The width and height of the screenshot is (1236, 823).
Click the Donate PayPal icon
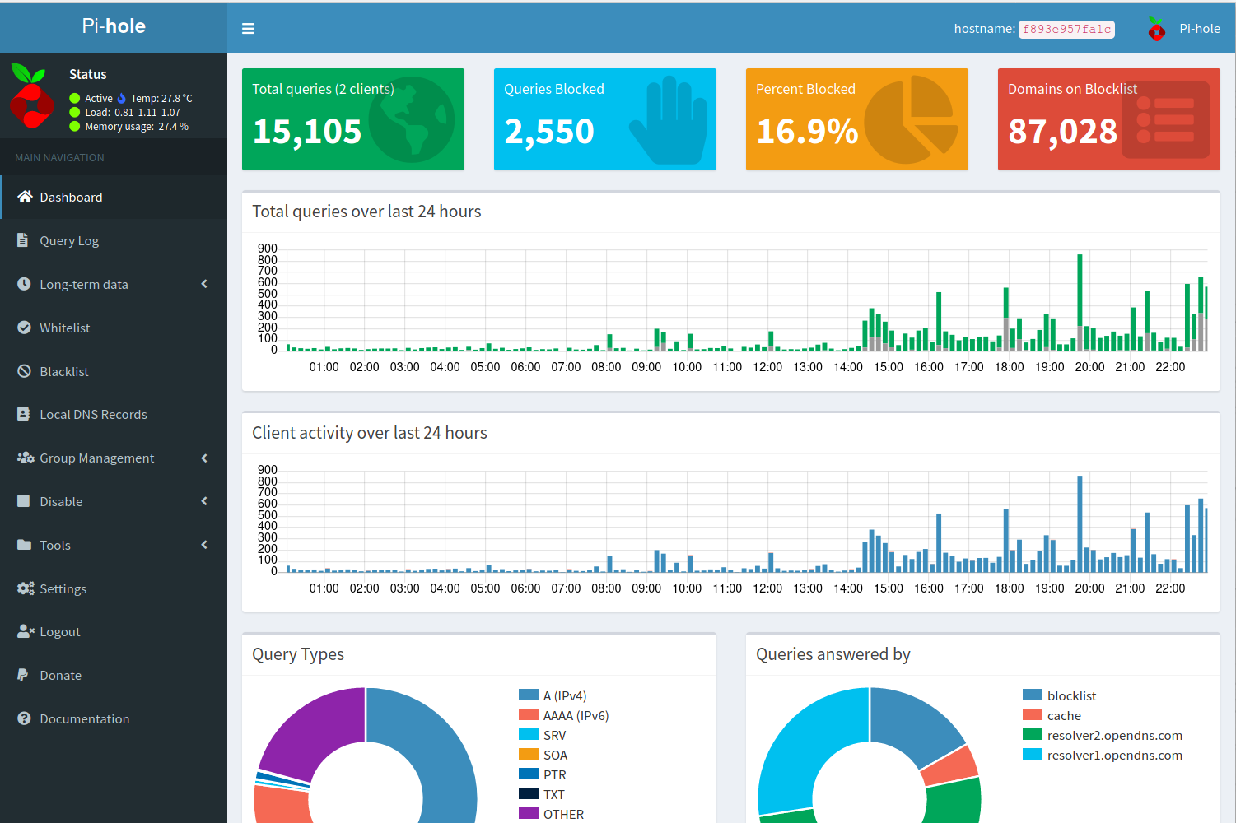coord(23,675)
